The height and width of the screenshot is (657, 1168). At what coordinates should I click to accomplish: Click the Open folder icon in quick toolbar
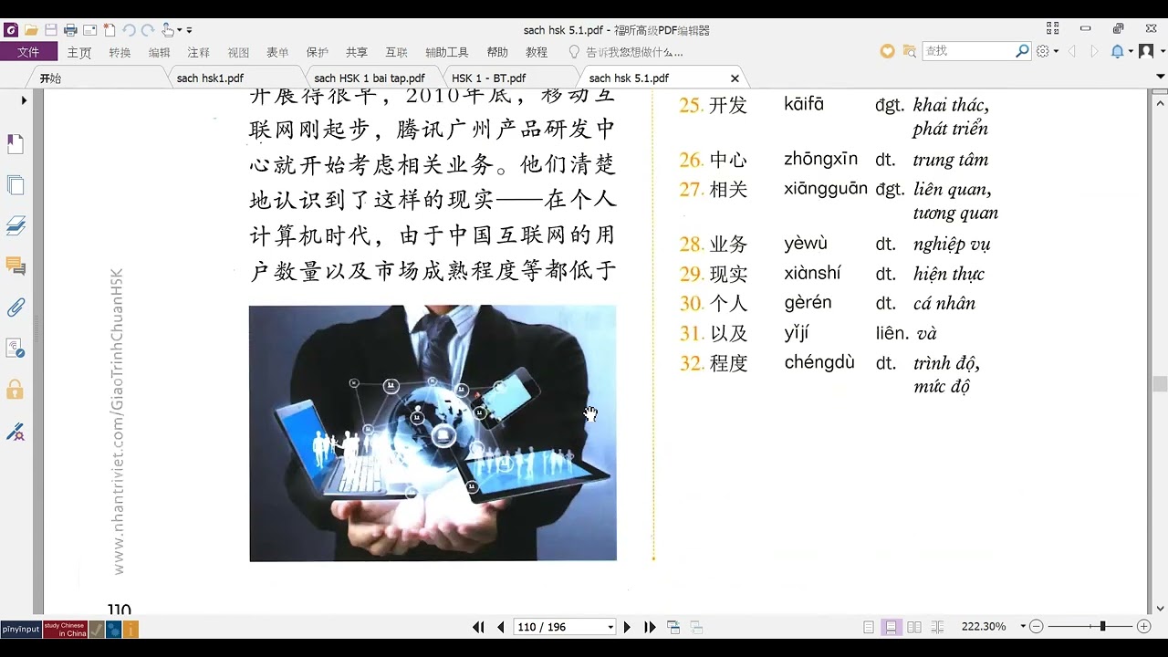(30, 30)
